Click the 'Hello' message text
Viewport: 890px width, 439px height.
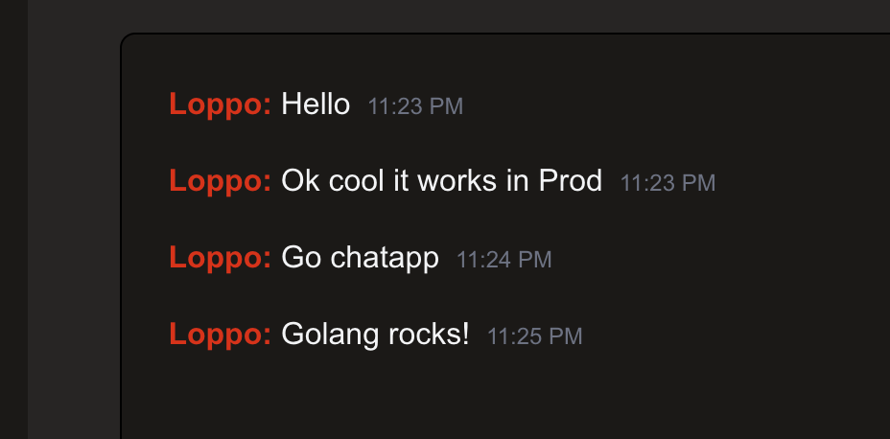(316, 104)
